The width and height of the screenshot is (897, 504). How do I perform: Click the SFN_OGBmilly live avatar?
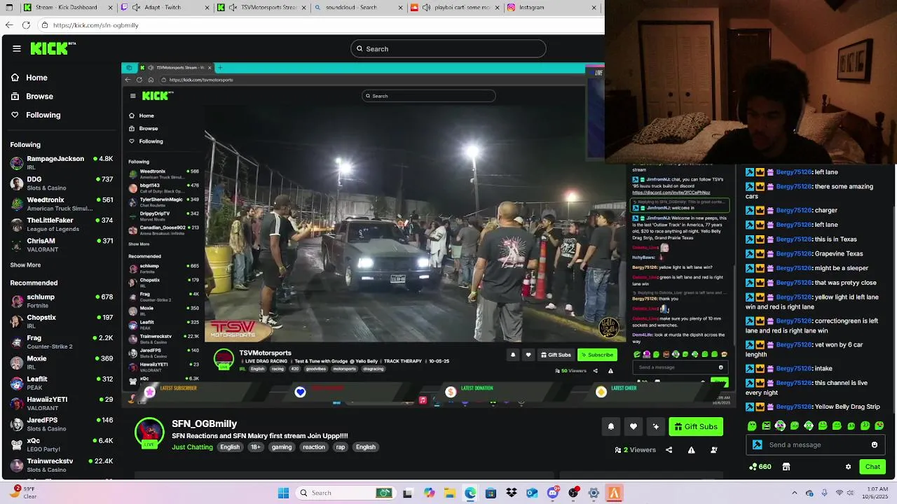(x=149, y=433)
